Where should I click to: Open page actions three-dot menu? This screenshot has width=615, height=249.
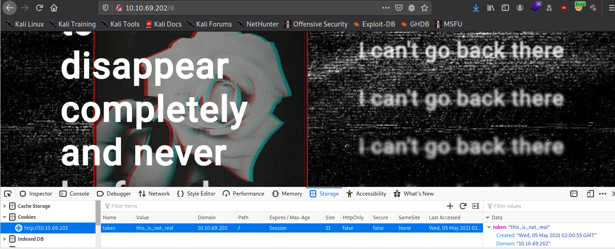tap(386, 8)
